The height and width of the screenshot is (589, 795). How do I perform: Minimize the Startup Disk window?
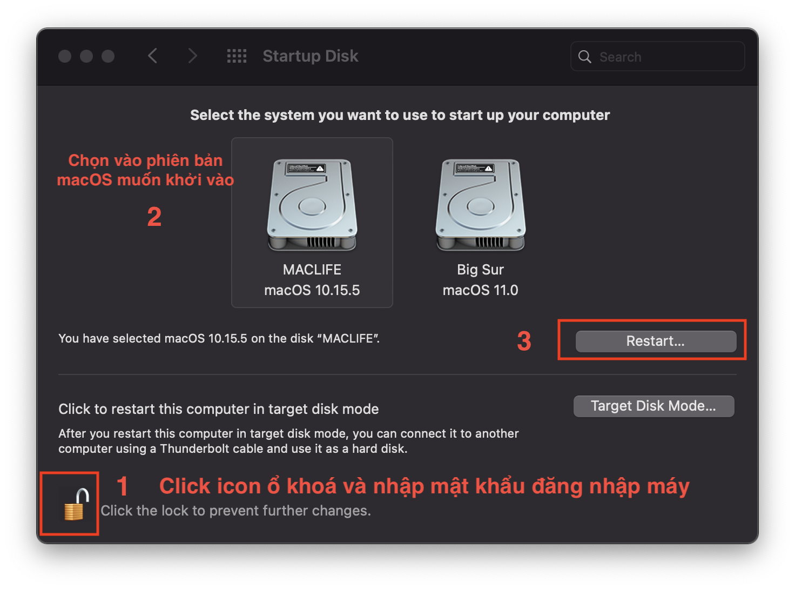tap(86, 56)
